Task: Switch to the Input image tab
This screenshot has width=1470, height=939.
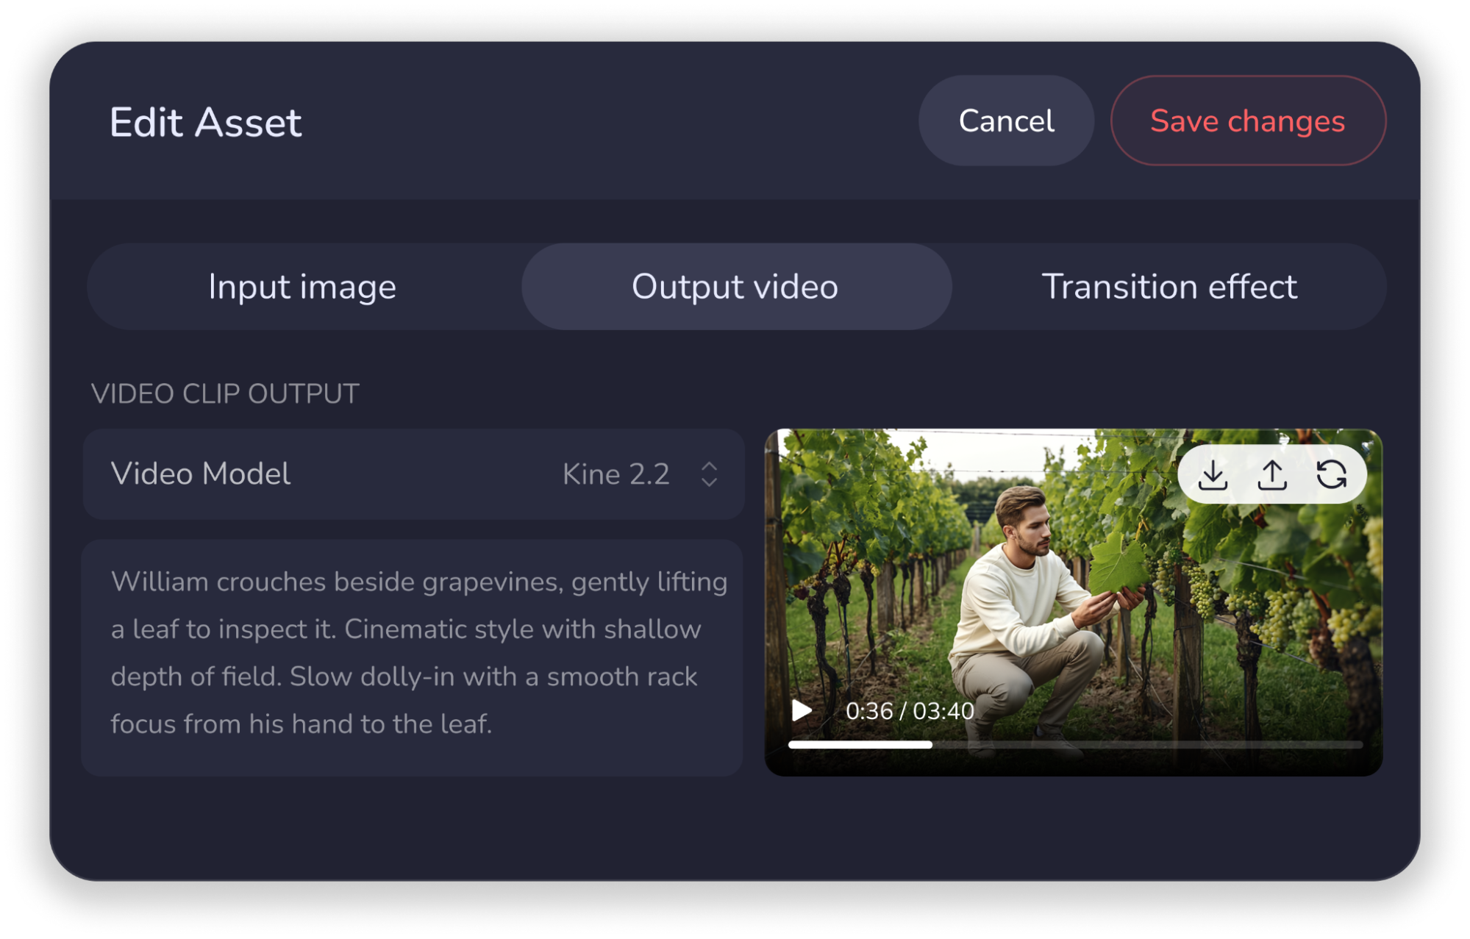Action: pyautogui.click(x=302, y=286)
